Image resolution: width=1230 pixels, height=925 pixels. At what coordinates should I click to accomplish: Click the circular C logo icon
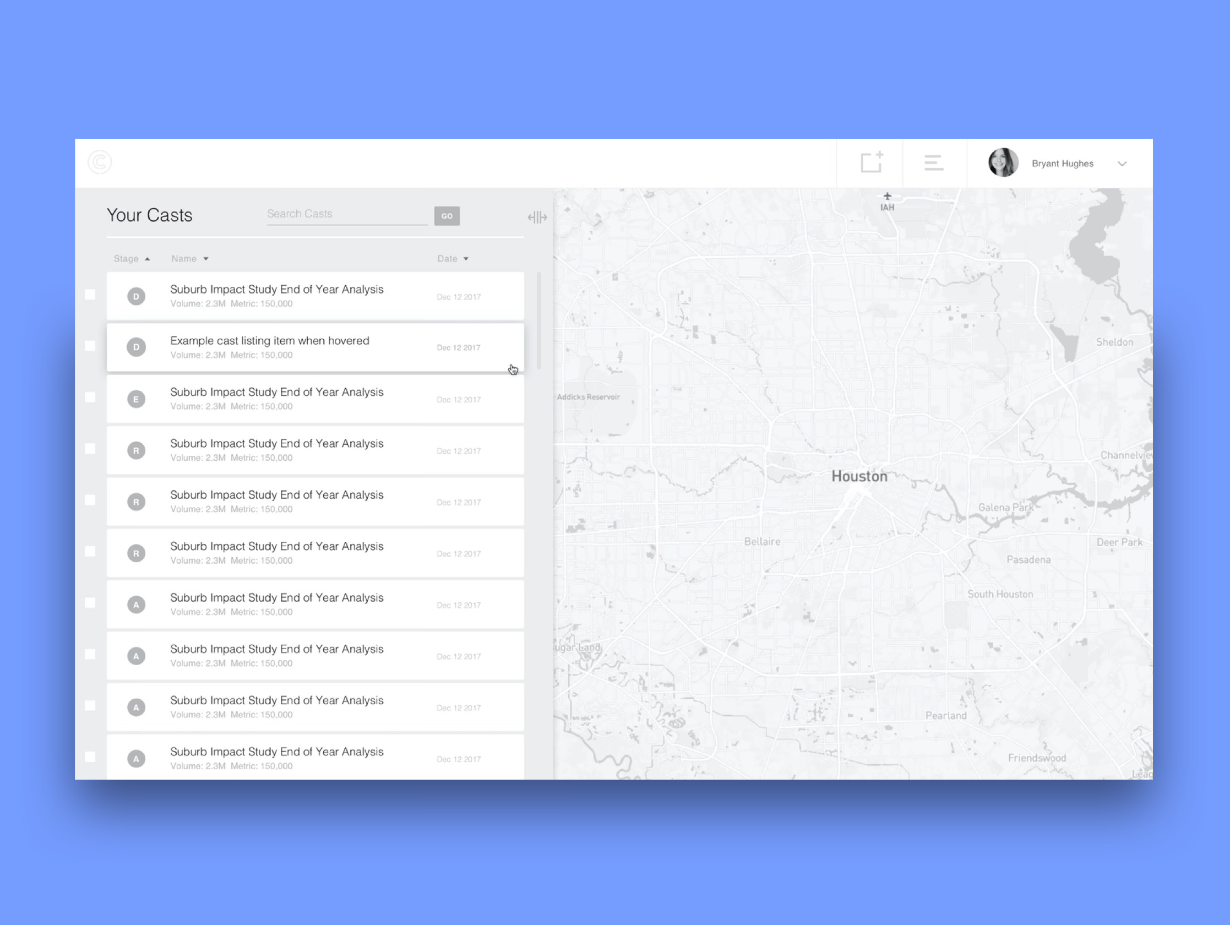point(100,162)
